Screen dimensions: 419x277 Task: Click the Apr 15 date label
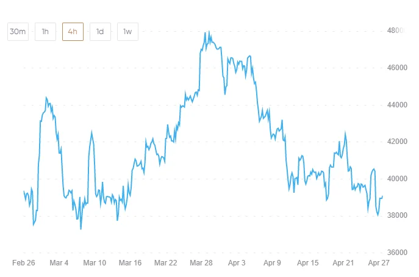pyautogui.click(x=307, y=262)
